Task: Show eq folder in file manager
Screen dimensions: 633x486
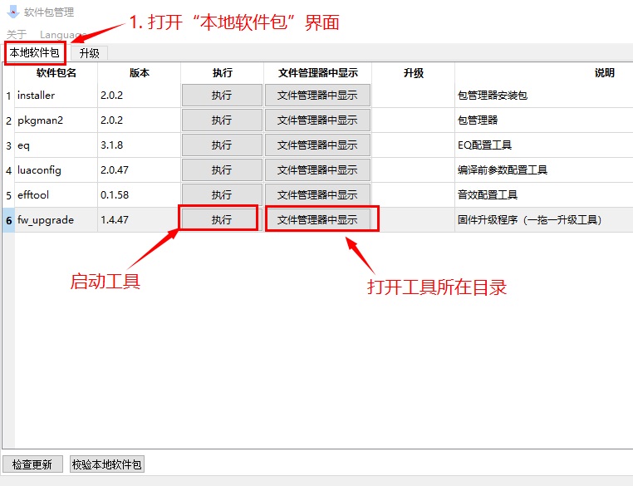Action: pos(317,145)
